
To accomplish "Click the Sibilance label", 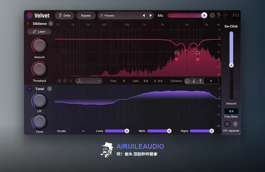I will click(40, 24).
